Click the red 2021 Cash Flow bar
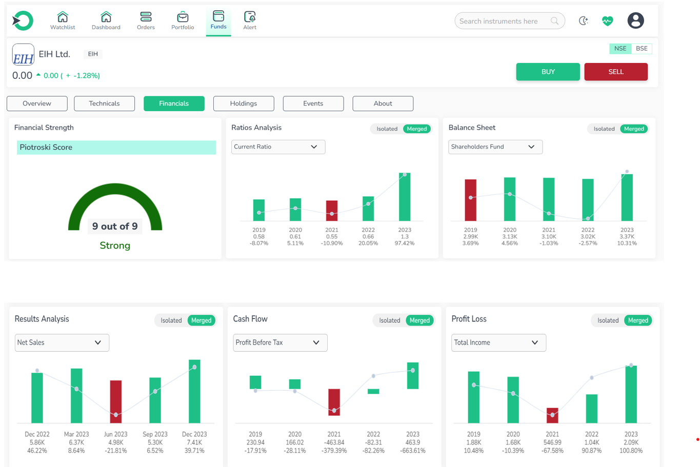 334,402
